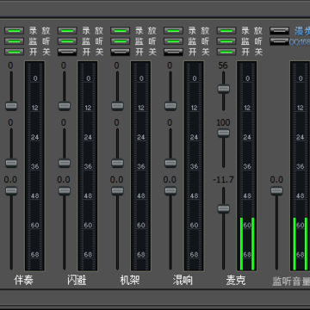The height and width of the screenshot is (310, 310).
Task: Click 闪避 bottom 0.0 fader handle
Action: pos(65,191)
